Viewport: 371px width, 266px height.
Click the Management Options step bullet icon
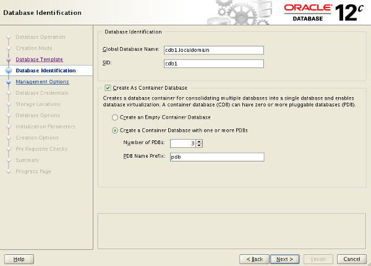(x=9, y=82)
